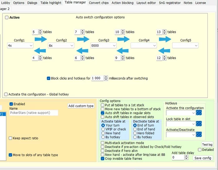
Task: Switch to the Lobby tab
Action: tap(5, 3)
